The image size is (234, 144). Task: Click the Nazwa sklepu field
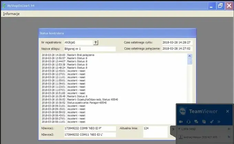coord(90,49)
